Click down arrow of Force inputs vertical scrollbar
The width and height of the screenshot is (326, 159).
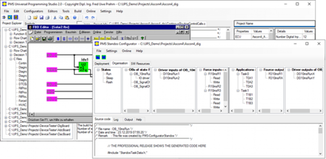coord(225,107)
